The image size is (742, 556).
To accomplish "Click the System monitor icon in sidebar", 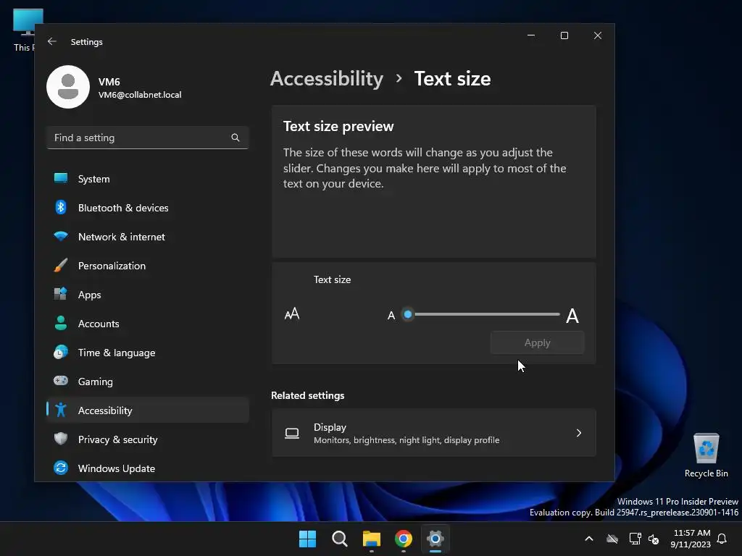I will pyautogui.click(x=61, y=178).
